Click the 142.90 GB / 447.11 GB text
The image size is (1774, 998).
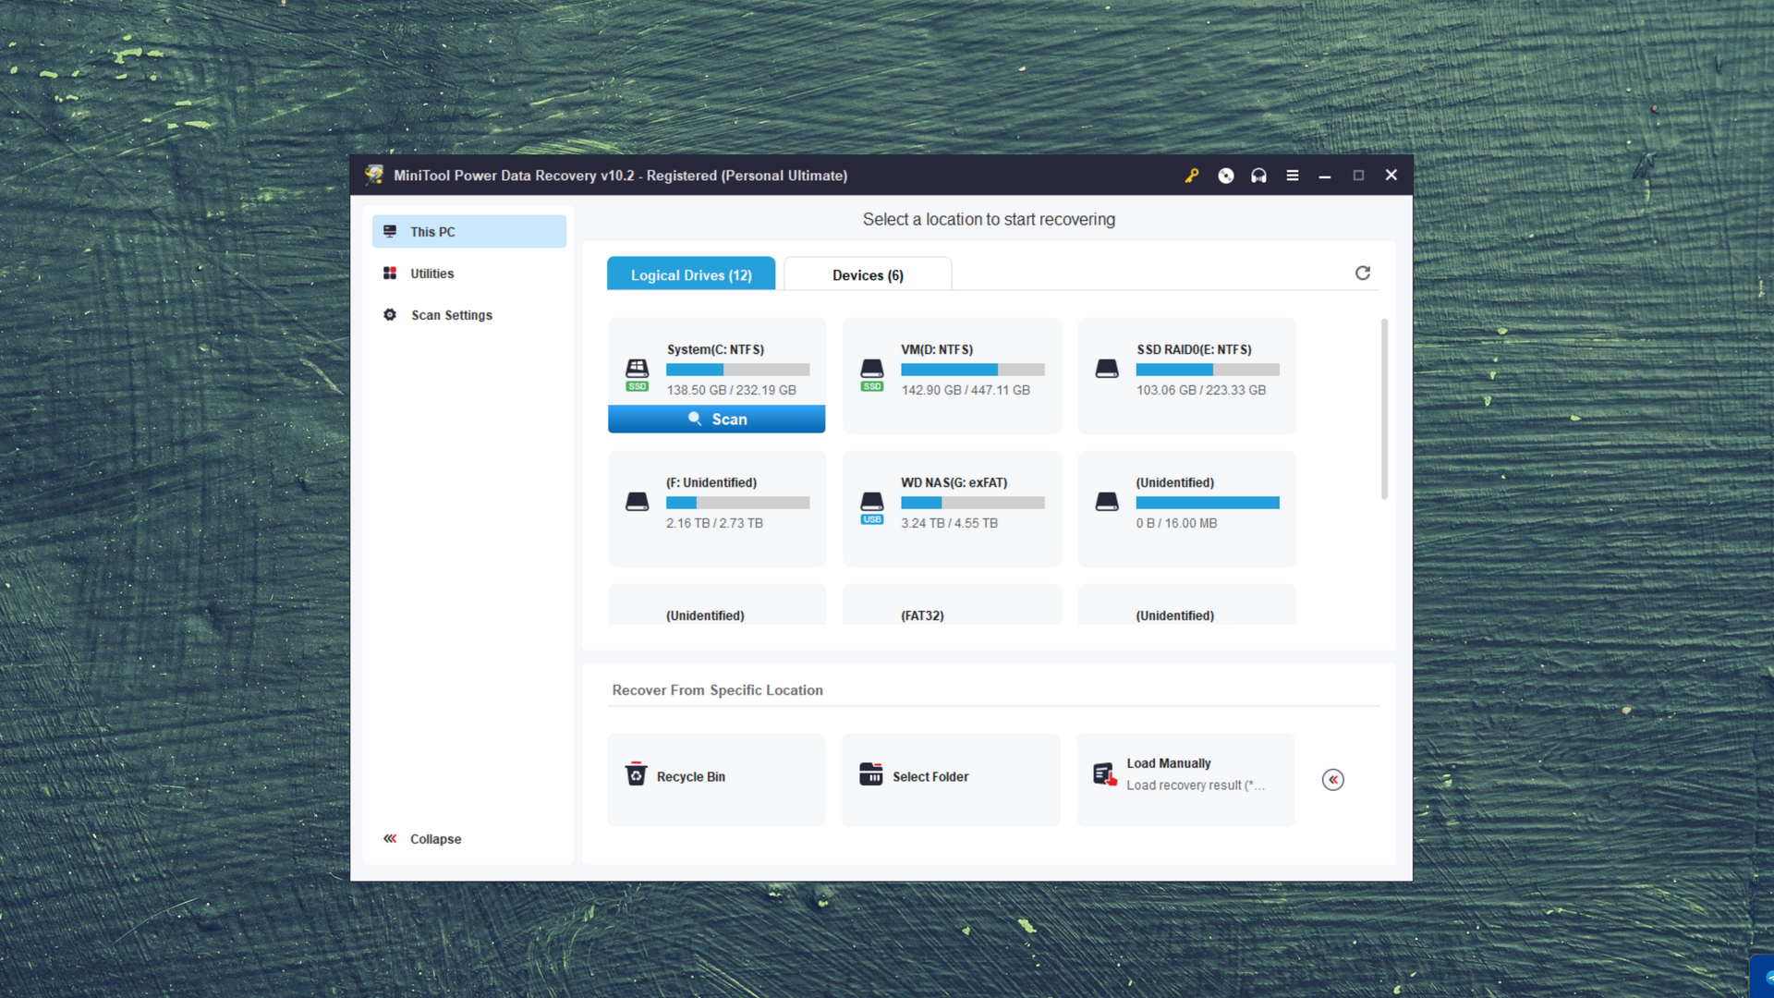(966, 390)
